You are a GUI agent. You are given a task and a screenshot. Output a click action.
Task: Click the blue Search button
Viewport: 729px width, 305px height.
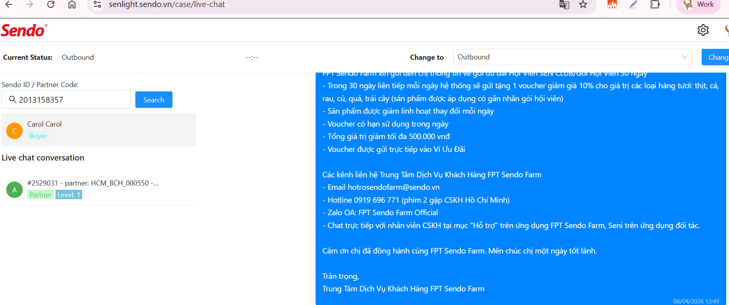(154, 100)
